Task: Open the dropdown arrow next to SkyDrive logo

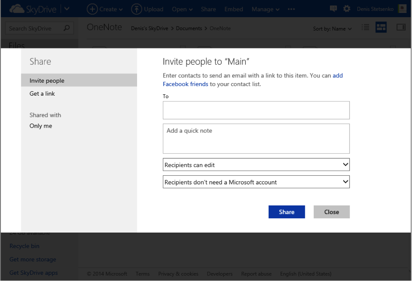Action: point(67,9)
